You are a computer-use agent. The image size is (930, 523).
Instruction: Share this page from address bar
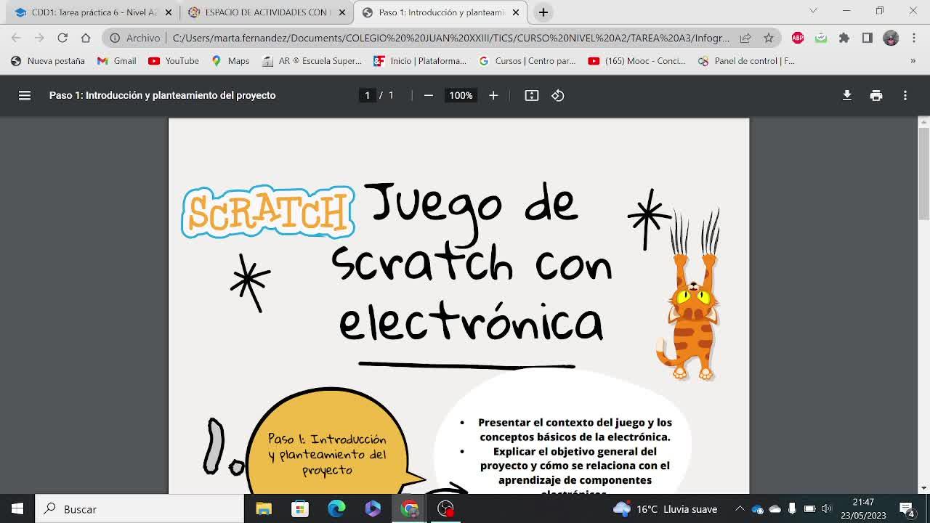click(745, 38)
